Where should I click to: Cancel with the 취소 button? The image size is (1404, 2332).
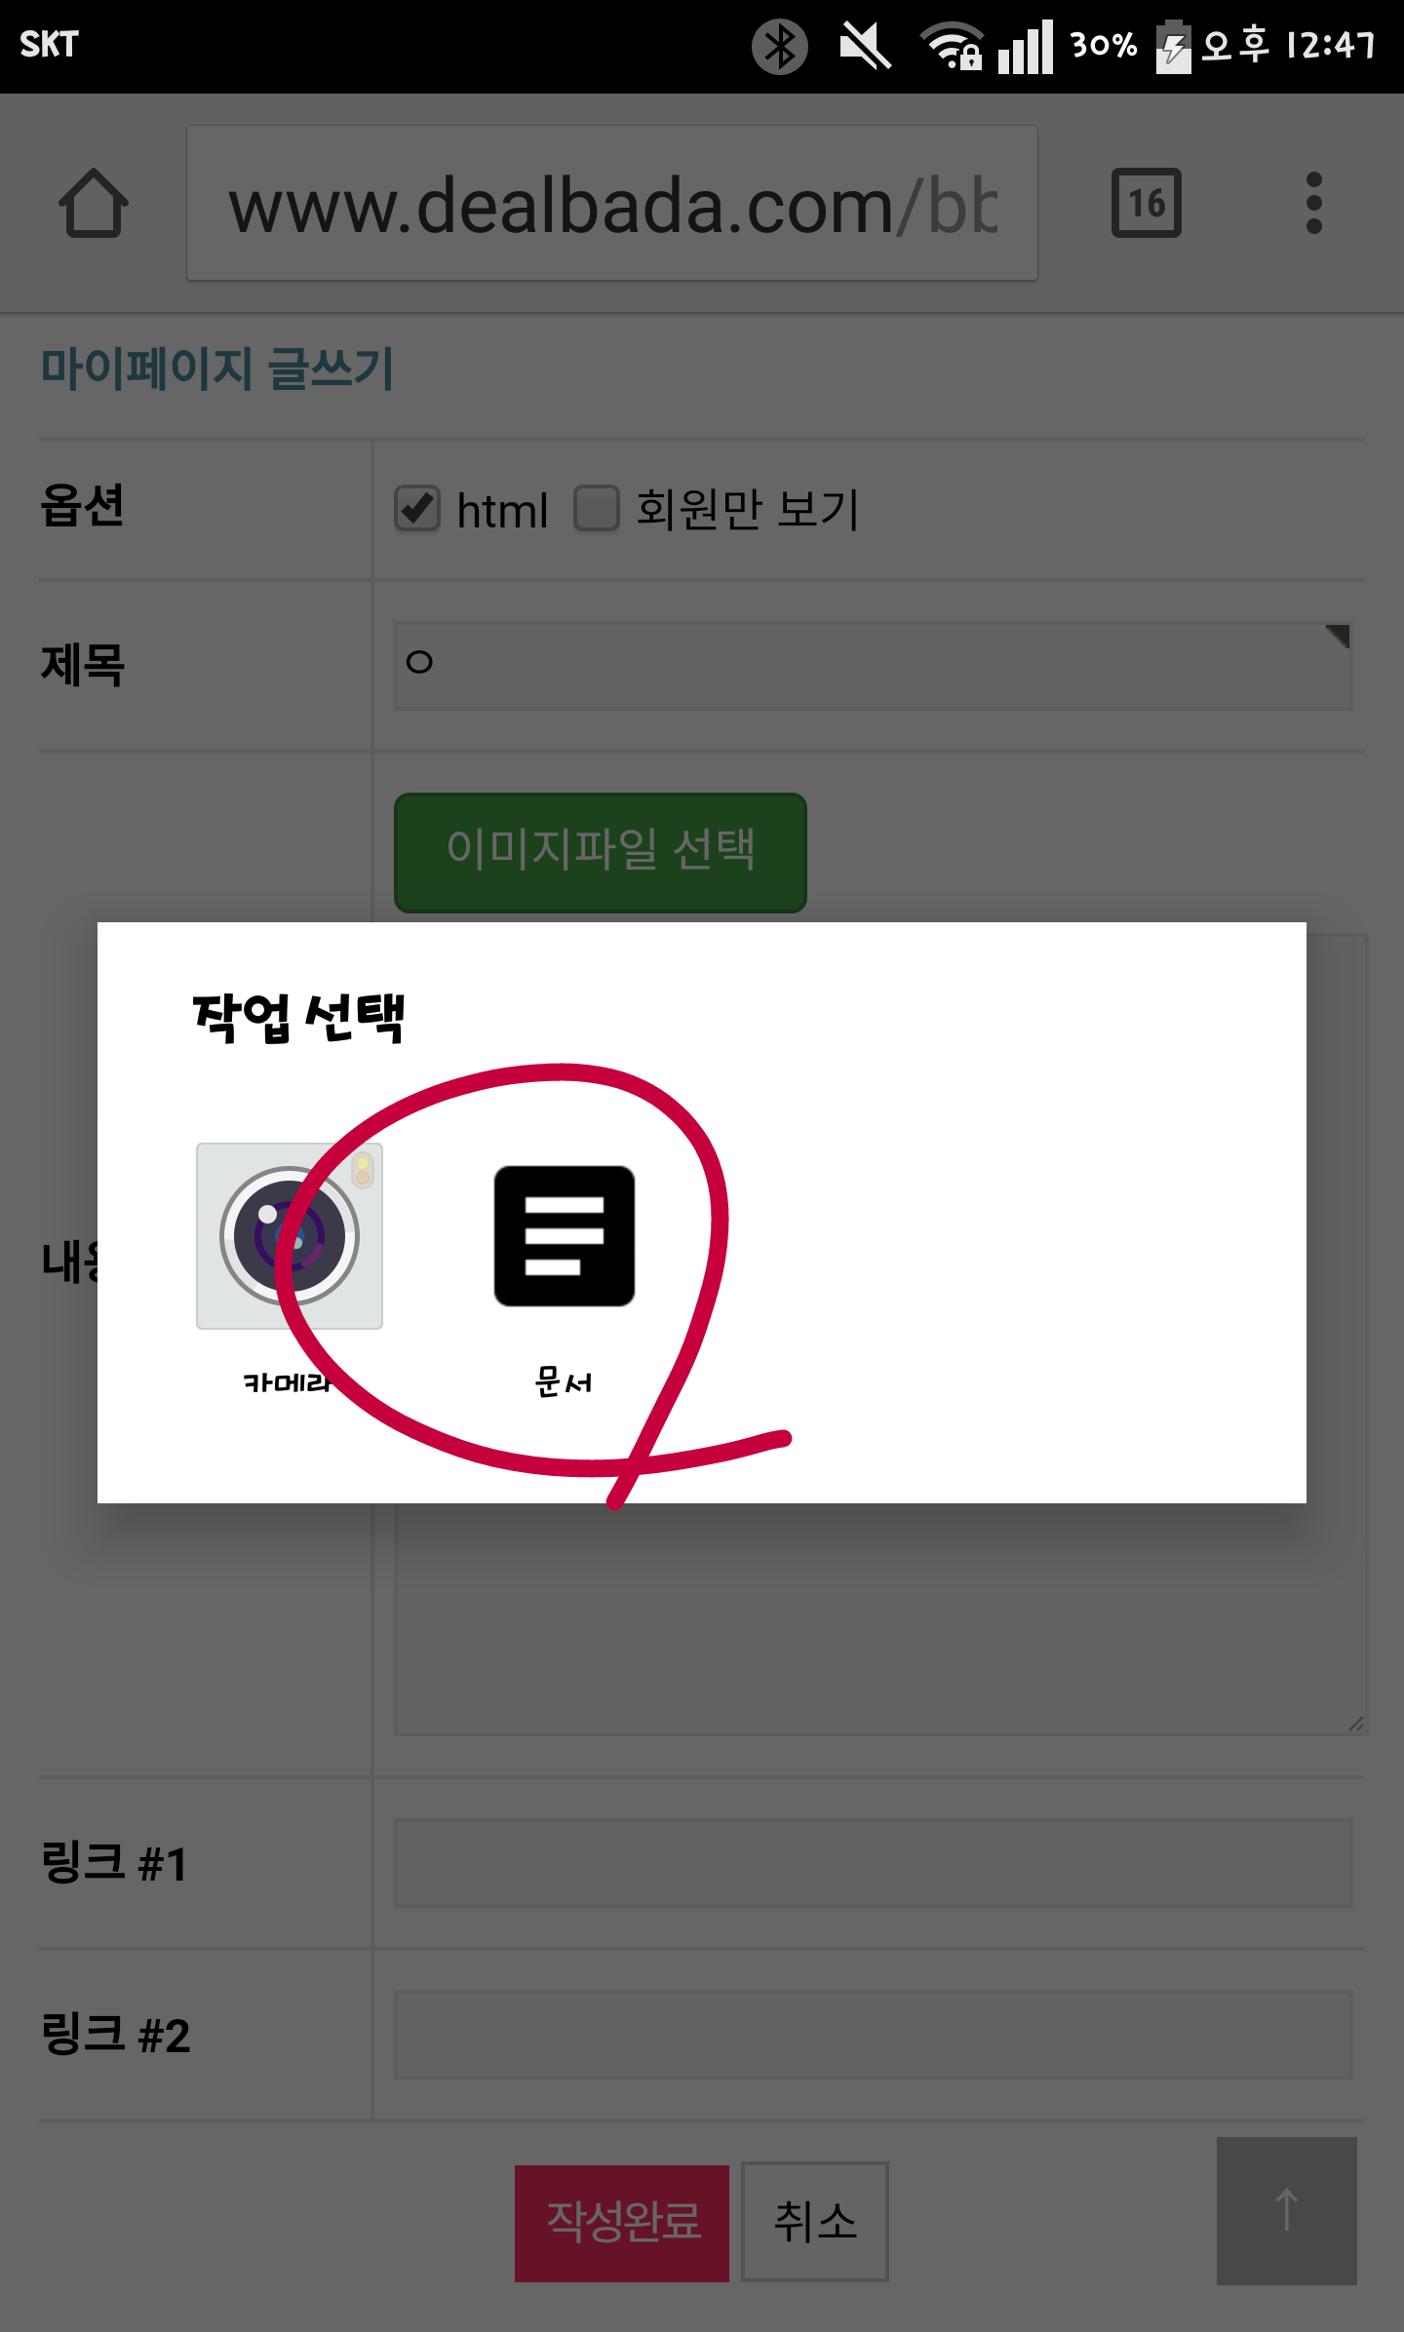[815, 2222]
